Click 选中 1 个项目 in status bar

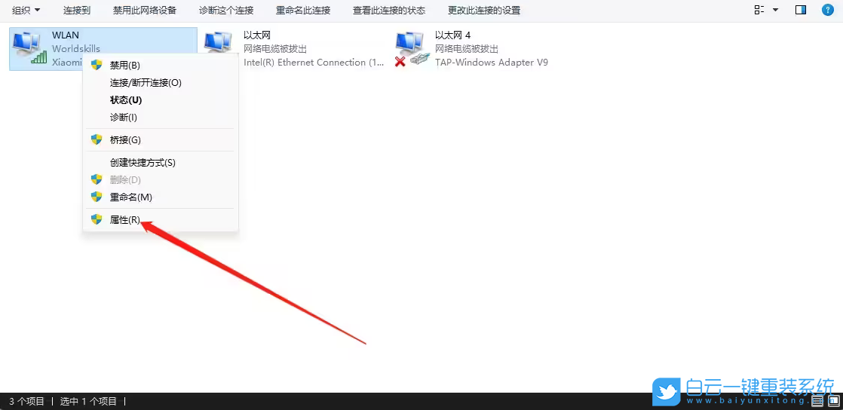88,401
